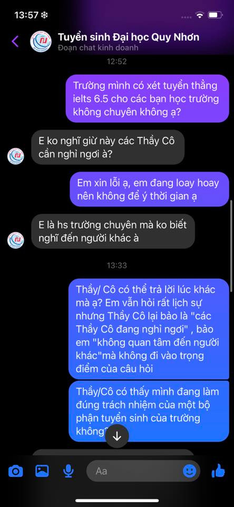Viewport: 234px width, 507px height.
Task: Tap the scroll-to-bottom down arrow button
Action: [117, 436]
